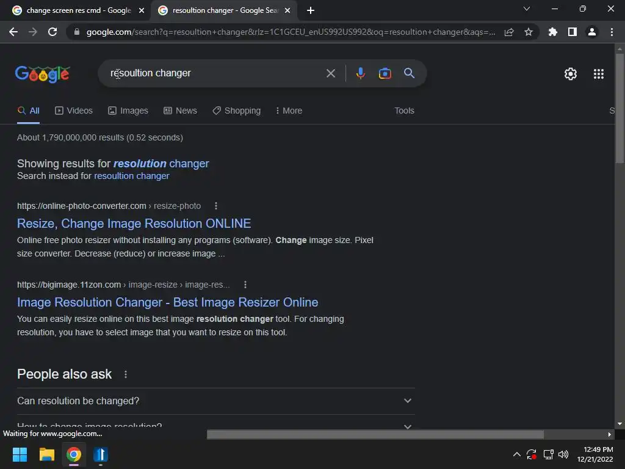The width and height of the screenshot is (625, 469).
Task: Clear the search query with X
Action: point(330,73)
